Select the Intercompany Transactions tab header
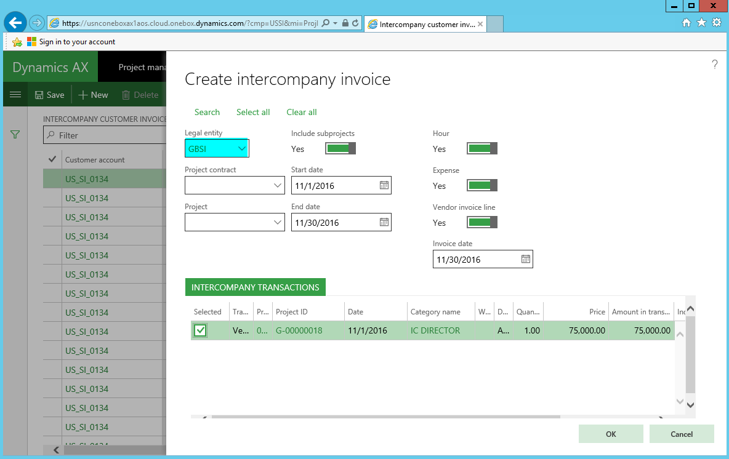This screenshot has height=459, width=729. pos(255,287)
